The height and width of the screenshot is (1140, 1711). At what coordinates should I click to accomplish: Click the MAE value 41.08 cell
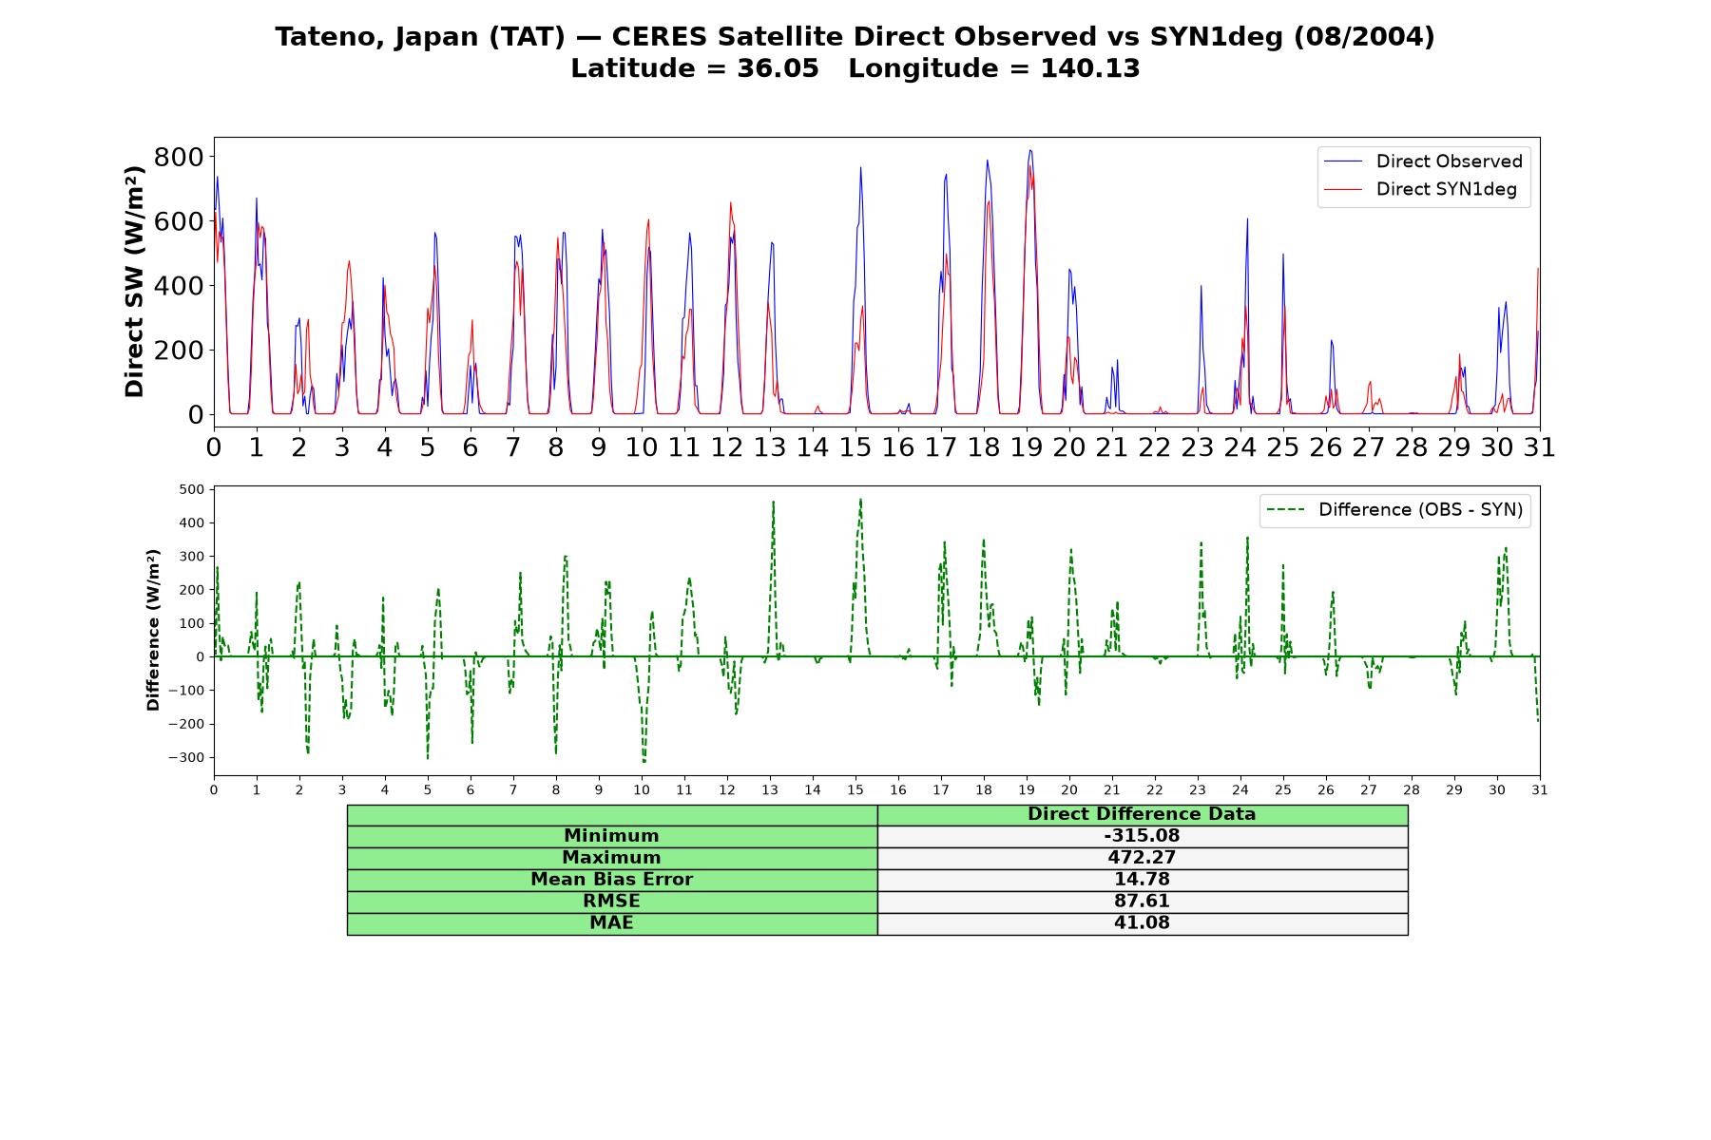[x=1143, y=923]
